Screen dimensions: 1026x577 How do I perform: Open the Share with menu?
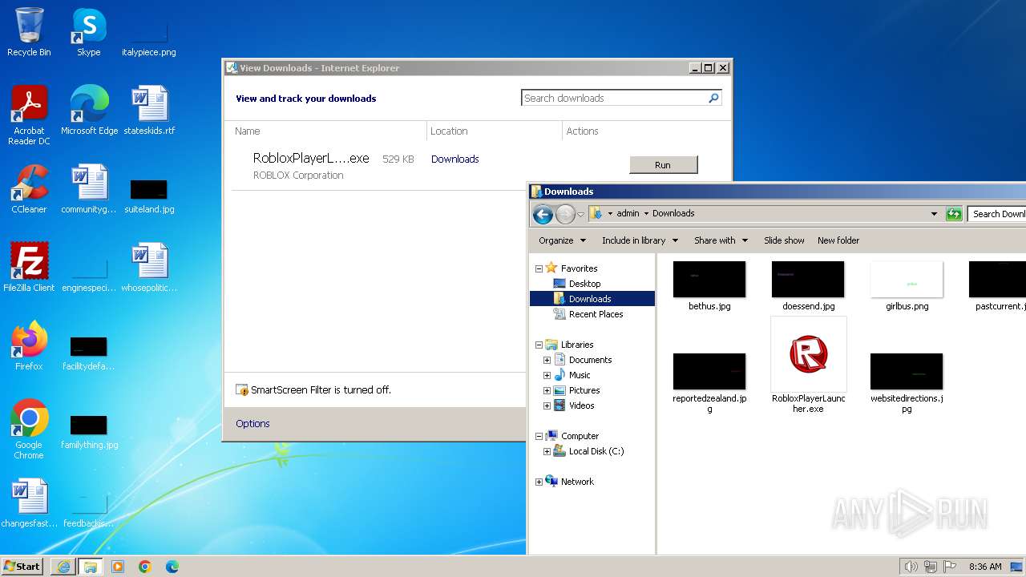coord(721,240)
